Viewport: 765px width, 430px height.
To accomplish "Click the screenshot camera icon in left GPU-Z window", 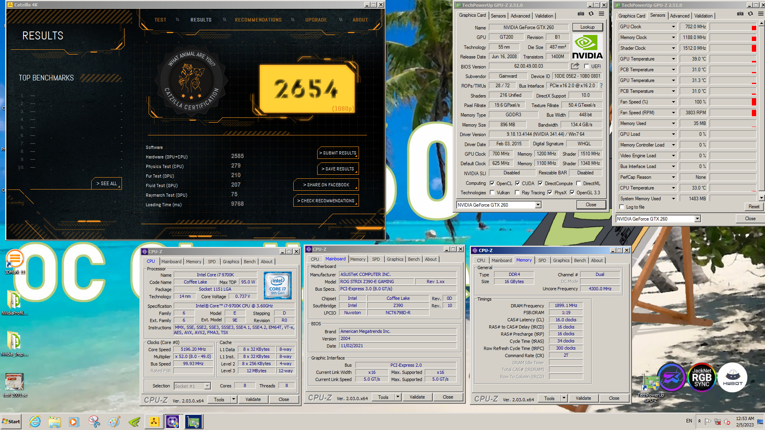I will click(581, 14).
